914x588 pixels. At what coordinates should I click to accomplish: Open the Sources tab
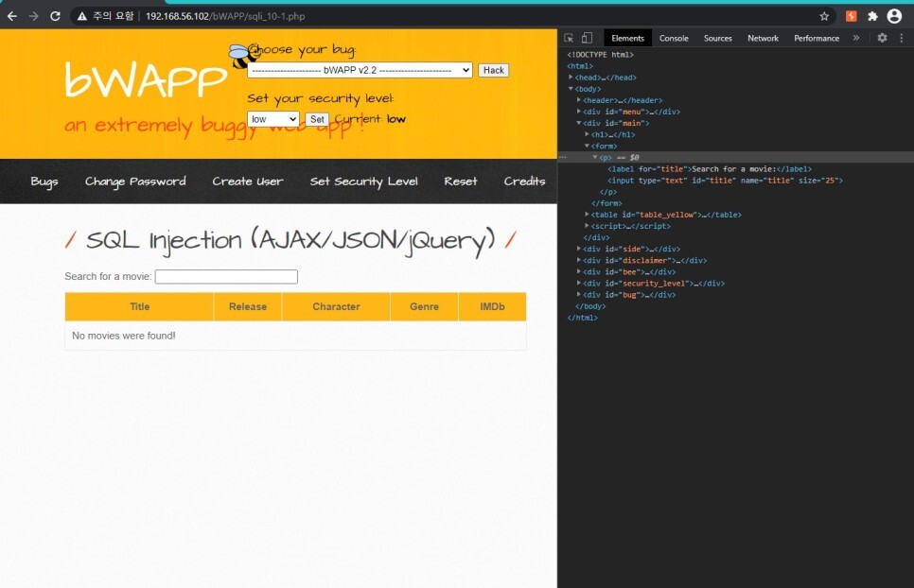(x=717, y=38)
